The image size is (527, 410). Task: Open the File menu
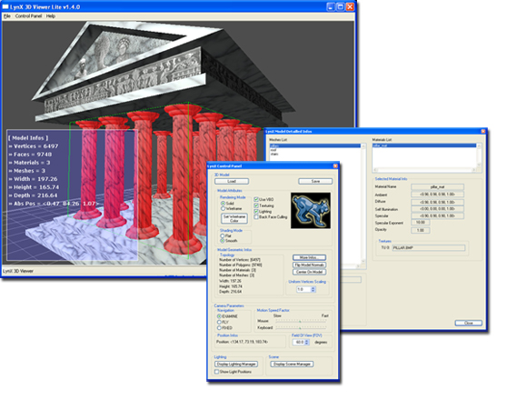pos(6,16)
